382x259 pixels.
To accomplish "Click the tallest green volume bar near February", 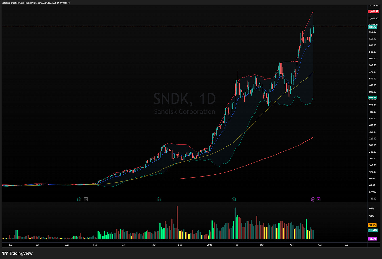I will click(x=235, y=223).
